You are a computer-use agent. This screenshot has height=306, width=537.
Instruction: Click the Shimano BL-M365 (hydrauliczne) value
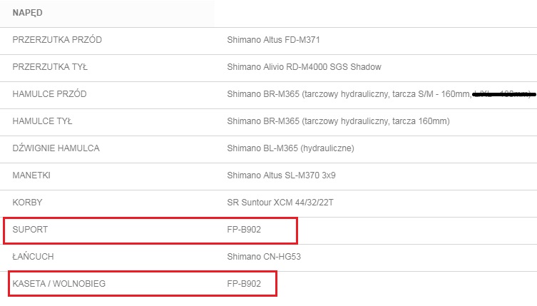click(290, 148)
